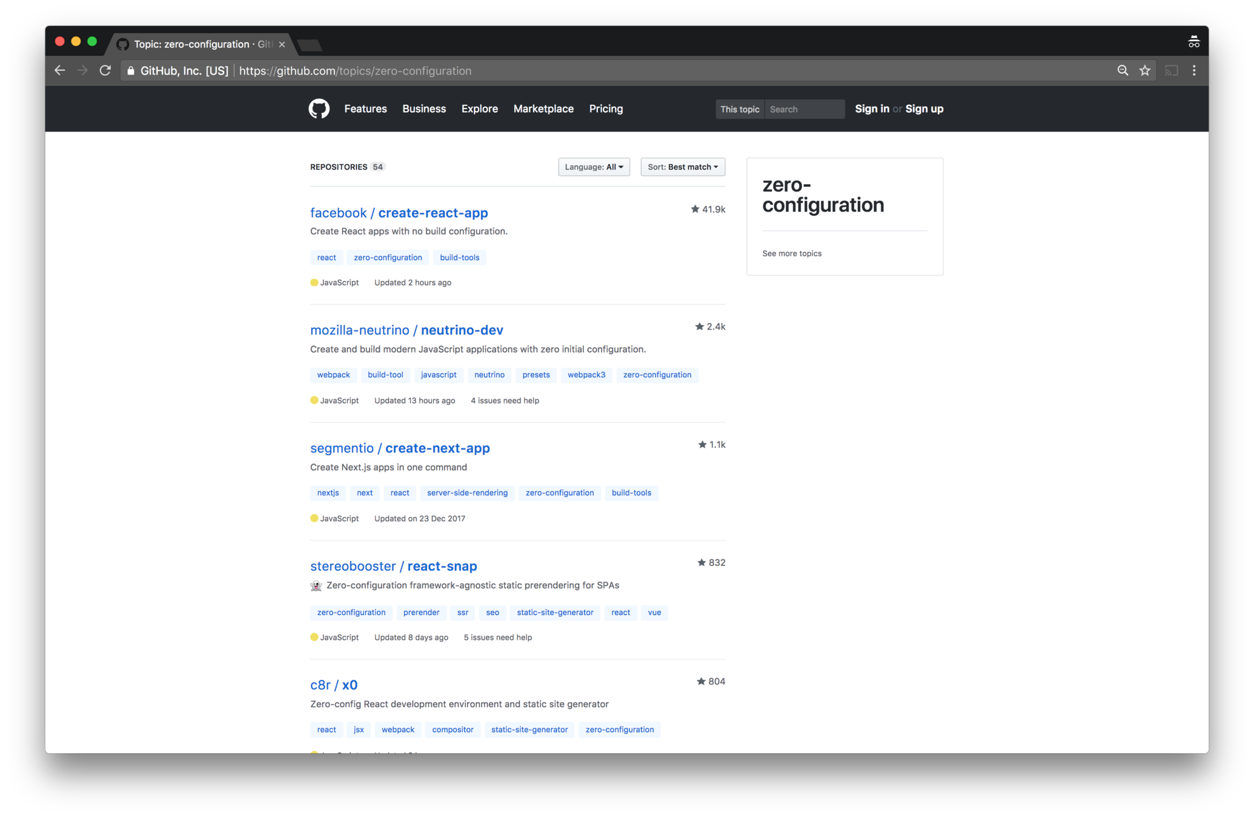Go to the Explore nav item
Image resolution: width=1254 pixels, height=818 pixels.
coord(479,109)
